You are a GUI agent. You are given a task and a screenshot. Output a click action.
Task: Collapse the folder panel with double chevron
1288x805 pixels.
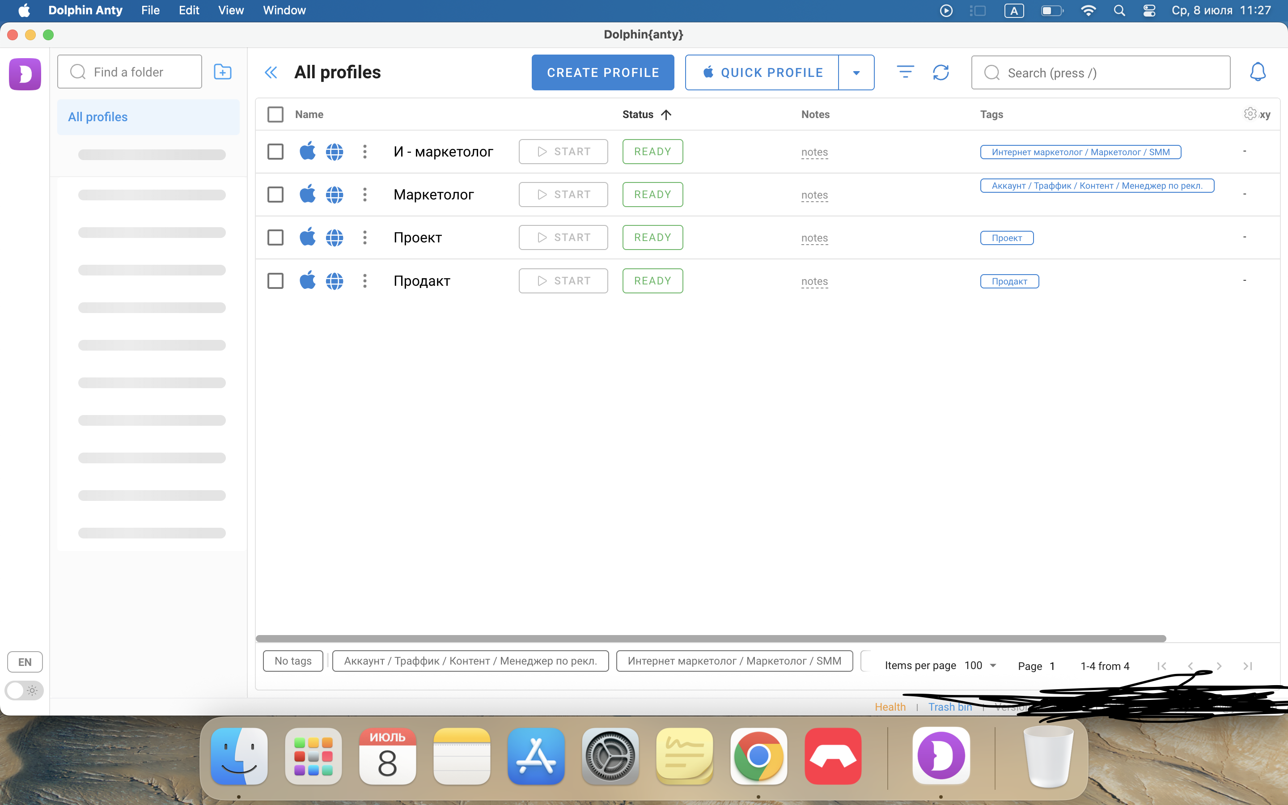click(271, 72)
